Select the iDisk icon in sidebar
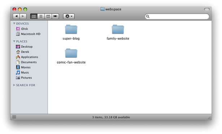 pos(18,29)
